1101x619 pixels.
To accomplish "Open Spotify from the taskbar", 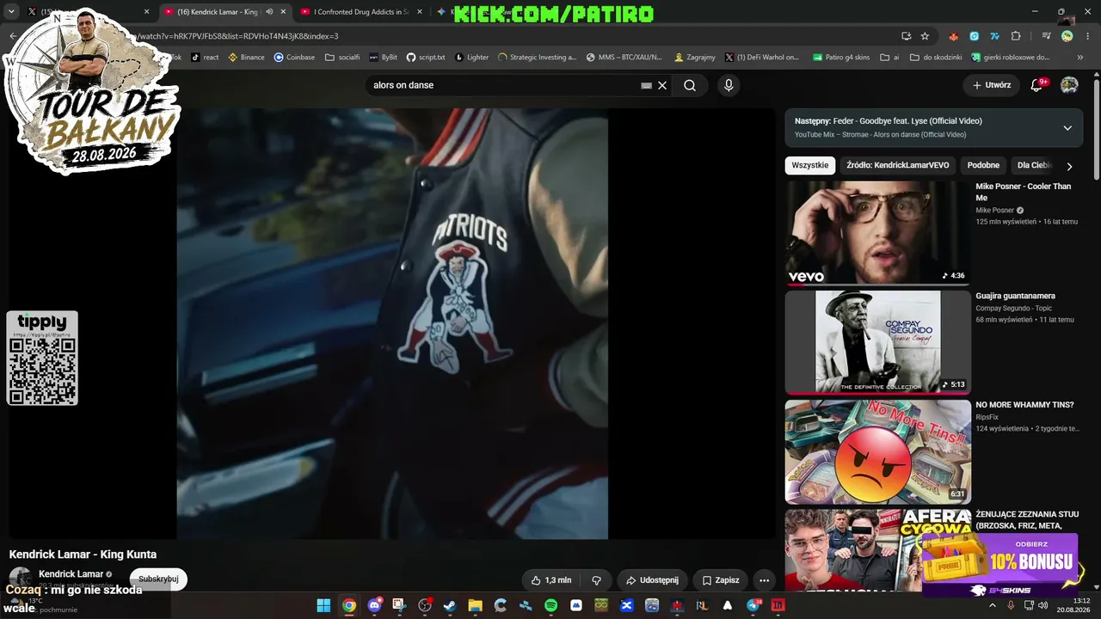I will 551,605.
